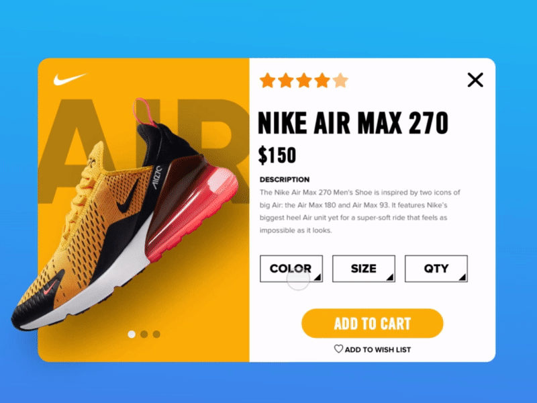Click the white Nike swoosh logo
537x403 pixels.
click(70, 79)
